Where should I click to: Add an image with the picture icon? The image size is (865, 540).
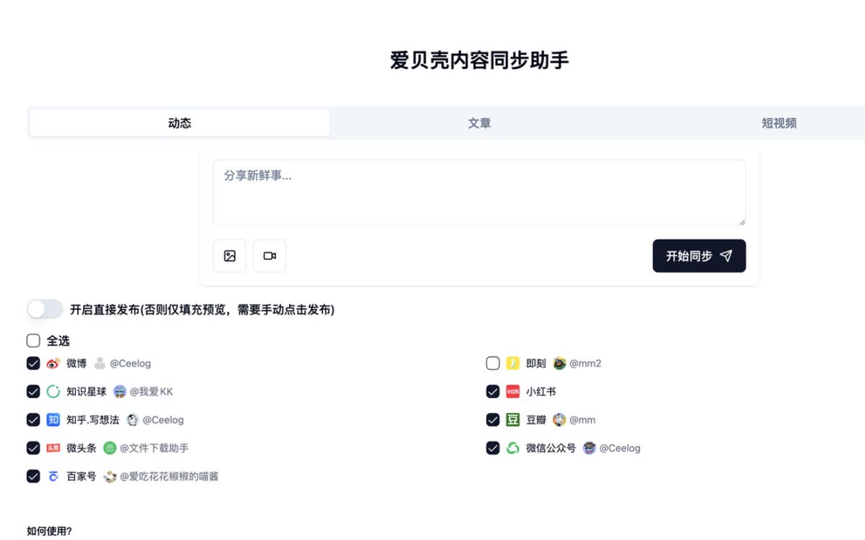(230, 256)
